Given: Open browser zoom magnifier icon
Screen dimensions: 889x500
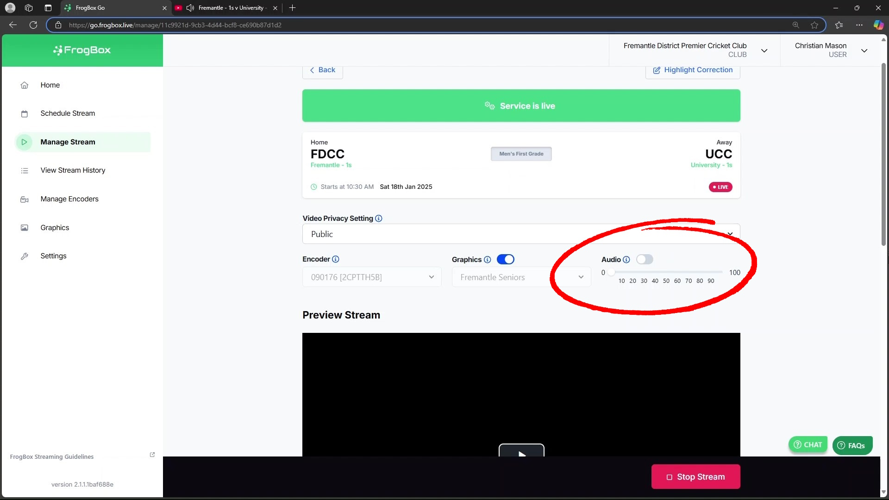Looking at the screenshot, I should pyautogui.click(x=795, y=25).
